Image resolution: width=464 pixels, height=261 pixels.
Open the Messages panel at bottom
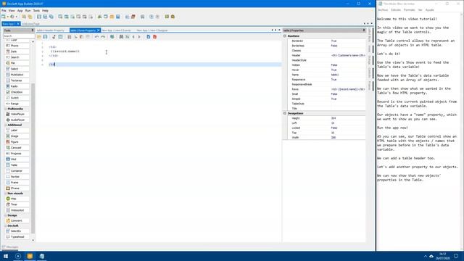pos(10,247)
